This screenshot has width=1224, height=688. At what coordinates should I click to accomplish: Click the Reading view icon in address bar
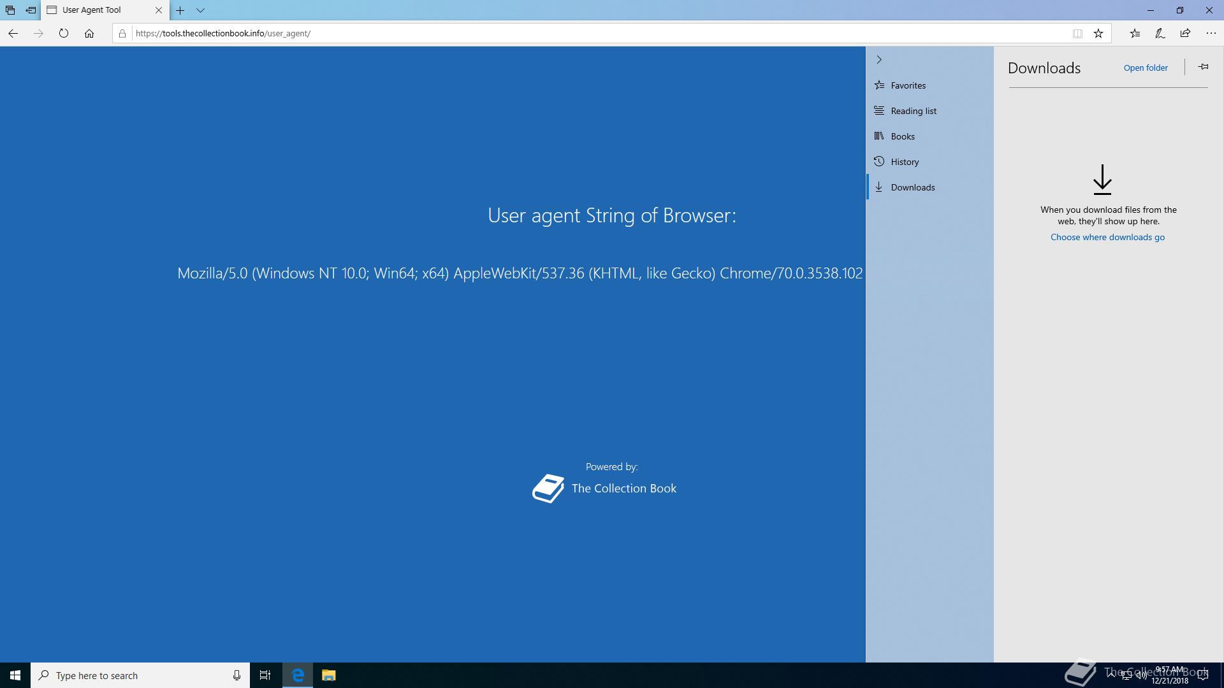coord(1077,34)
